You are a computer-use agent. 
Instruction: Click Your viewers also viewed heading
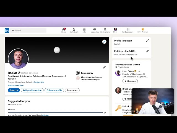tap(127, 65)
